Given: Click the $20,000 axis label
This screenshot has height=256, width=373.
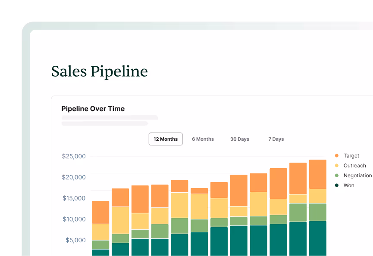Looking at the screenshot, I should 74,177.
